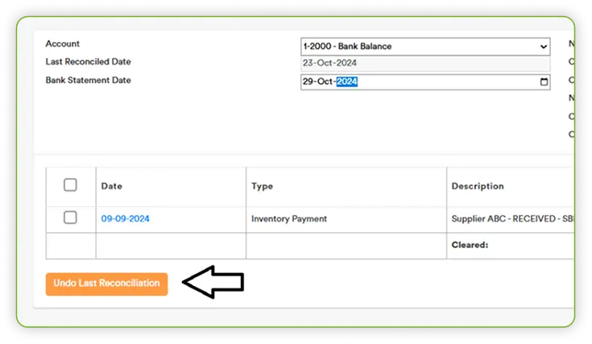Click the Cleared total label

[470, 245]
